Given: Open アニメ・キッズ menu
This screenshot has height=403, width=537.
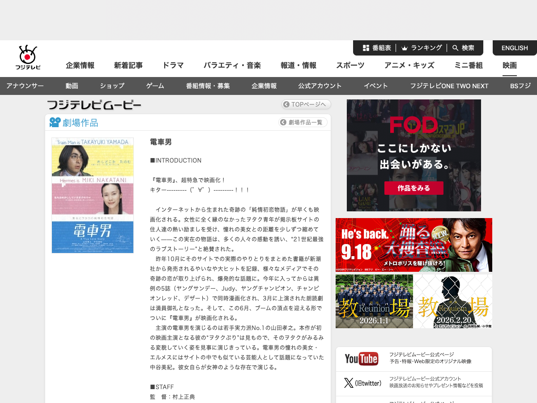Looking at the screenshot, I should 409,65.
